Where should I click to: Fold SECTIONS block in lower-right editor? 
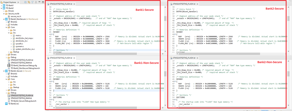[x=176, y=100]
